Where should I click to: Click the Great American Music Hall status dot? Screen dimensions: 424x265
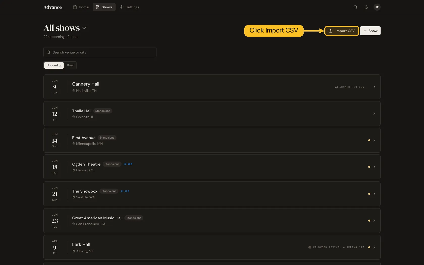(369, 221)
